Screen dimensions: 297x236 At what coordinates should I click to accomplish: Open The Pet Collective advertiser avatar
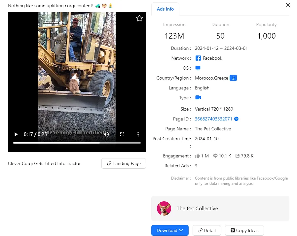coord(164,208)
